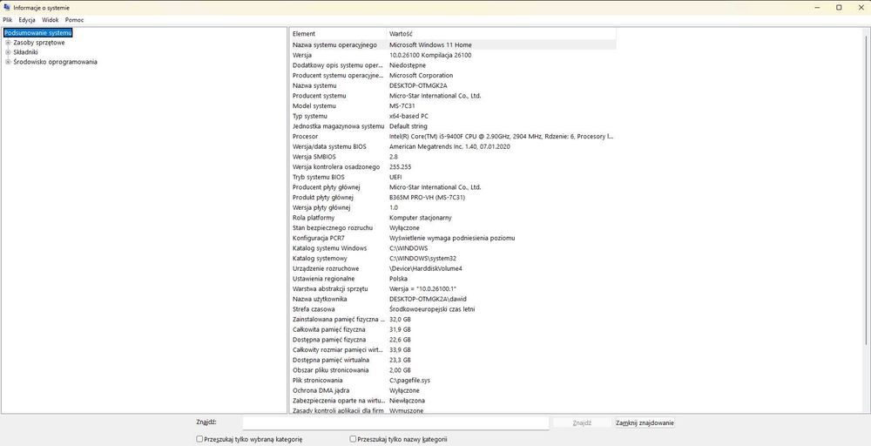Click value B365M PRO-VH (MS-7C31)
This screenshot has width=871, height=446.
click(x=427, y=197)
